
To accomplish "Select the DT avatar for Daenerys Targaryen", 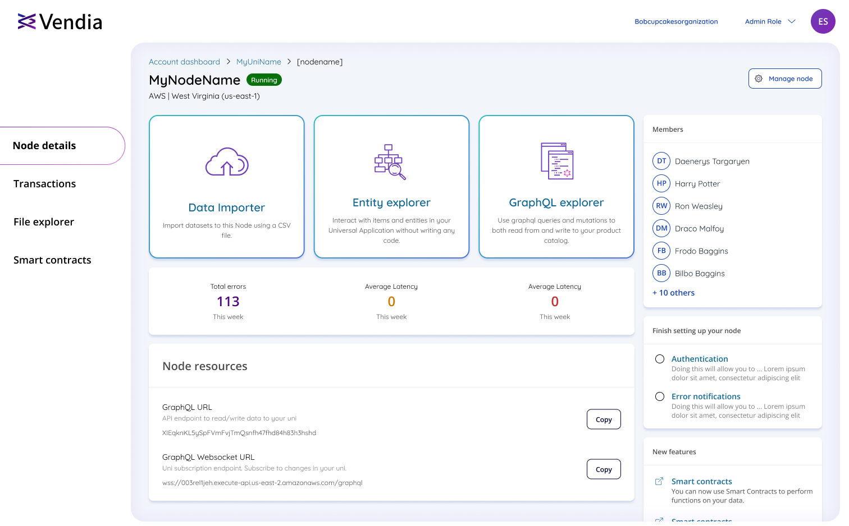I will [661, 161].
